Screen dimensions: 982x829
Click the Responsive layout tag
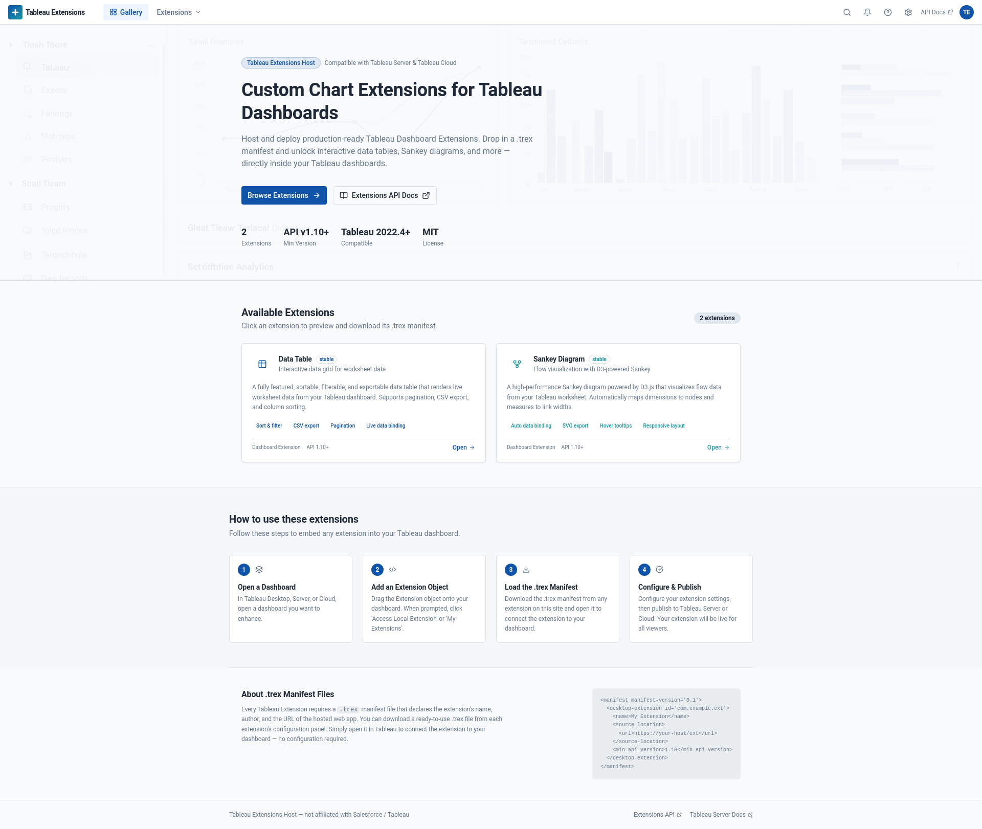coord(664,425)
